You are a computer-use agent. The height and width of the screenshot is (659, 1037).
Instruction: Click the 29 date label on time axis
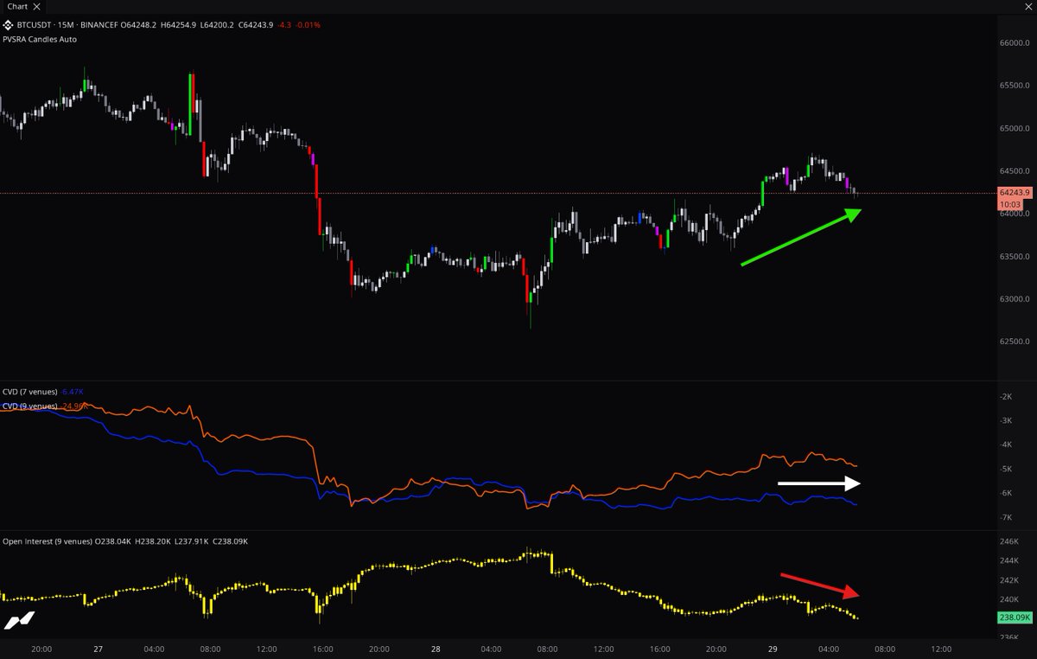[x=771, y=649]
